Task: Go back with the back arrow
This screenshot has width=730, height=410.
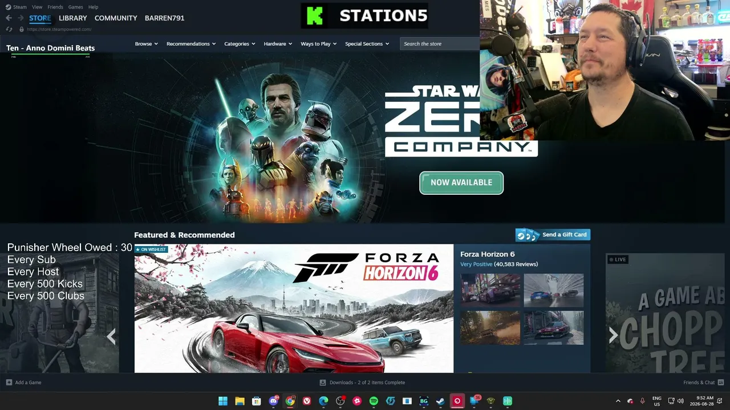Action: (x=9, y=18)
